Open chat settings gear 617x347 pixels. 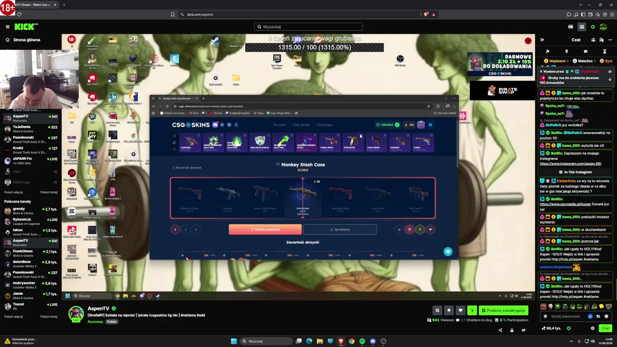point(592,328)
